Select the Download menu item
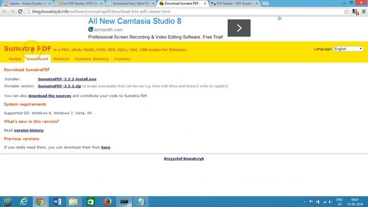The height and width of the screenshot is (207, 368). [37, 59]
